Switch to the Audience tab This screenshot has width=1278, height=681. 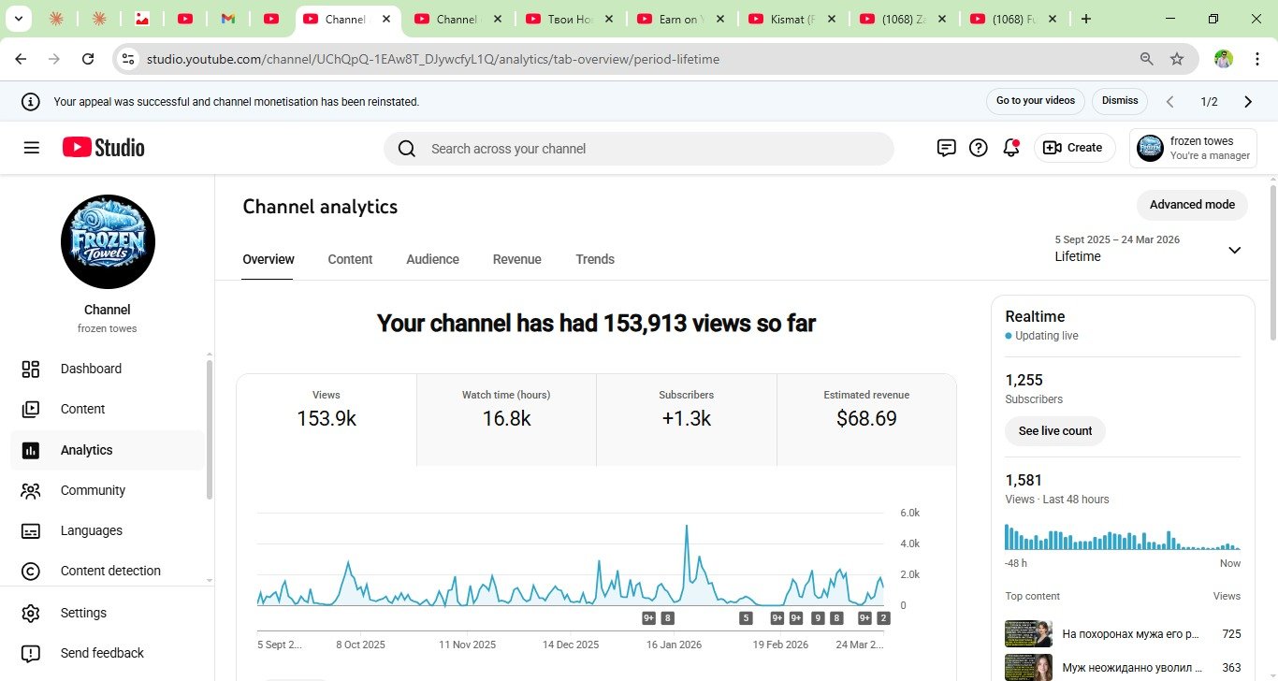[x=432, y=259]
